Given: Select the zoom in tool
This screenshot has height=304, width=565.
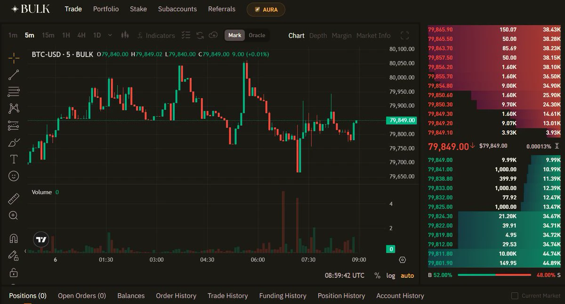Looking at the screenshot, I should click(14, 216).
